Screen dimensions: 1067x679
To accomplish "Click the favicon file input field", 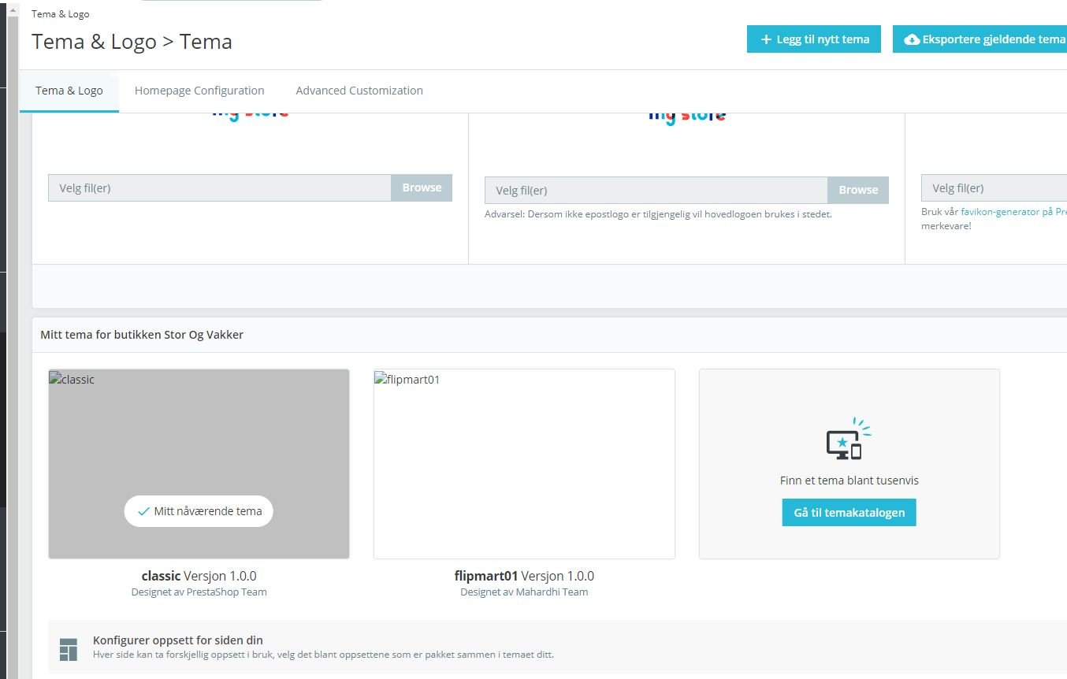I will coord(994,188).
